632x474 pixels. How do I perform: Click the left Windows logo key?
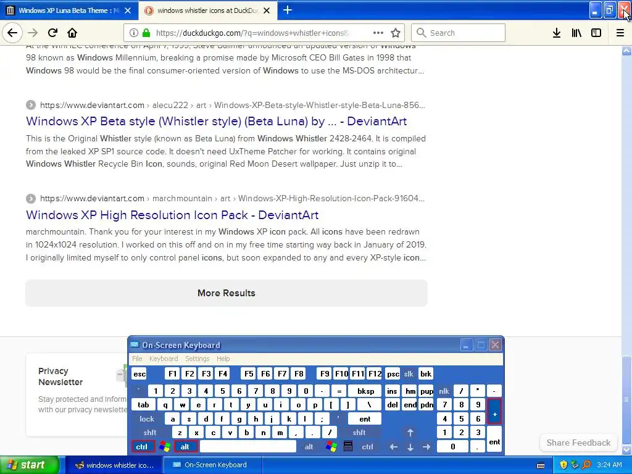164,447
